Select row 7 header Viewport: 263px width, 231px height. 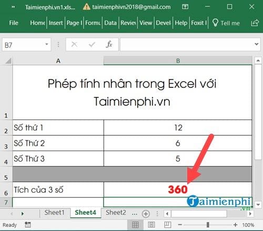6,202
